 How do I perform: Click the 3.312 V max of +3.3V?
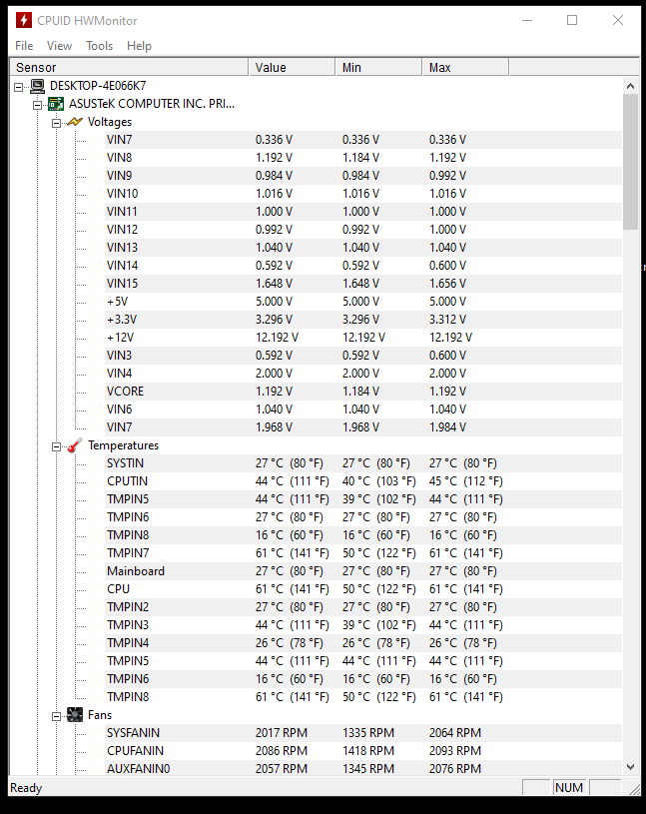click(x=447, y=320)
